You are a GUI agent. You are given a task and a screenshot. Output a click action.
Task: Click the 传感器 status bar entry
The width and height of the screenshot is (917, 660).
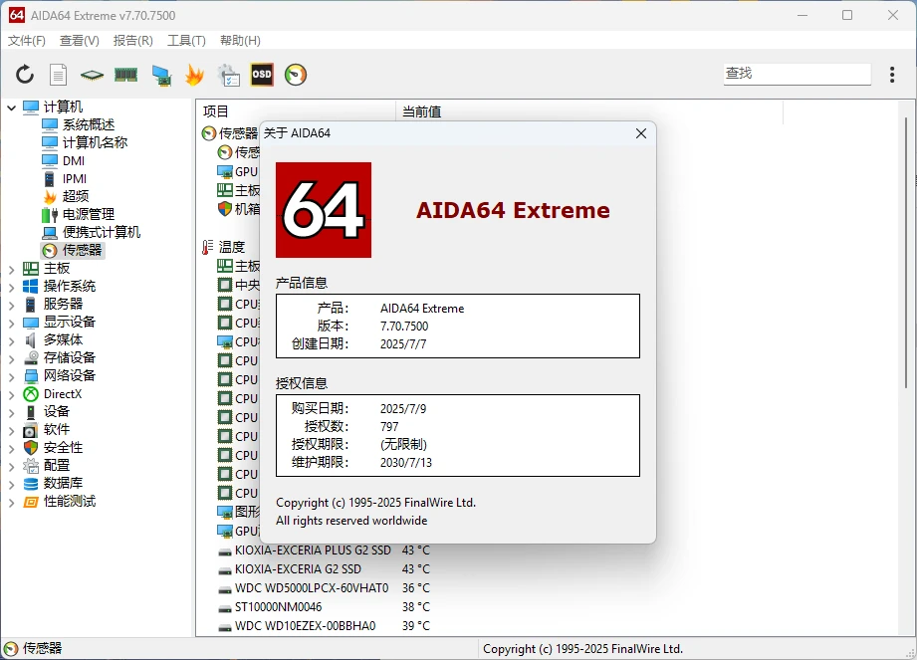(x=42, y=648)
